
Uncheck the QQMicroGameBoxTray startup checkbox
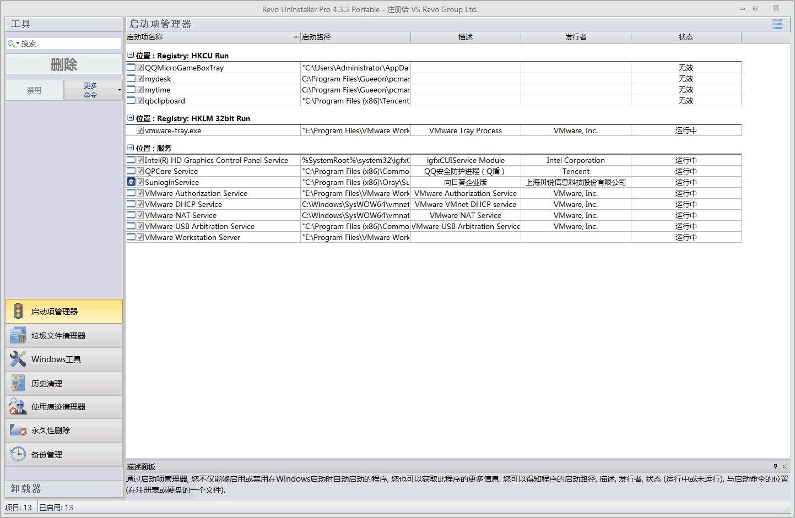[140, 68]
